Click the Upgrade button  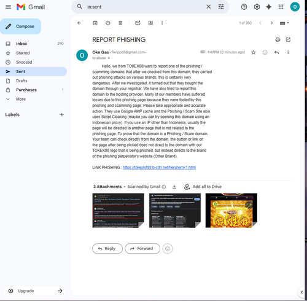34,291
